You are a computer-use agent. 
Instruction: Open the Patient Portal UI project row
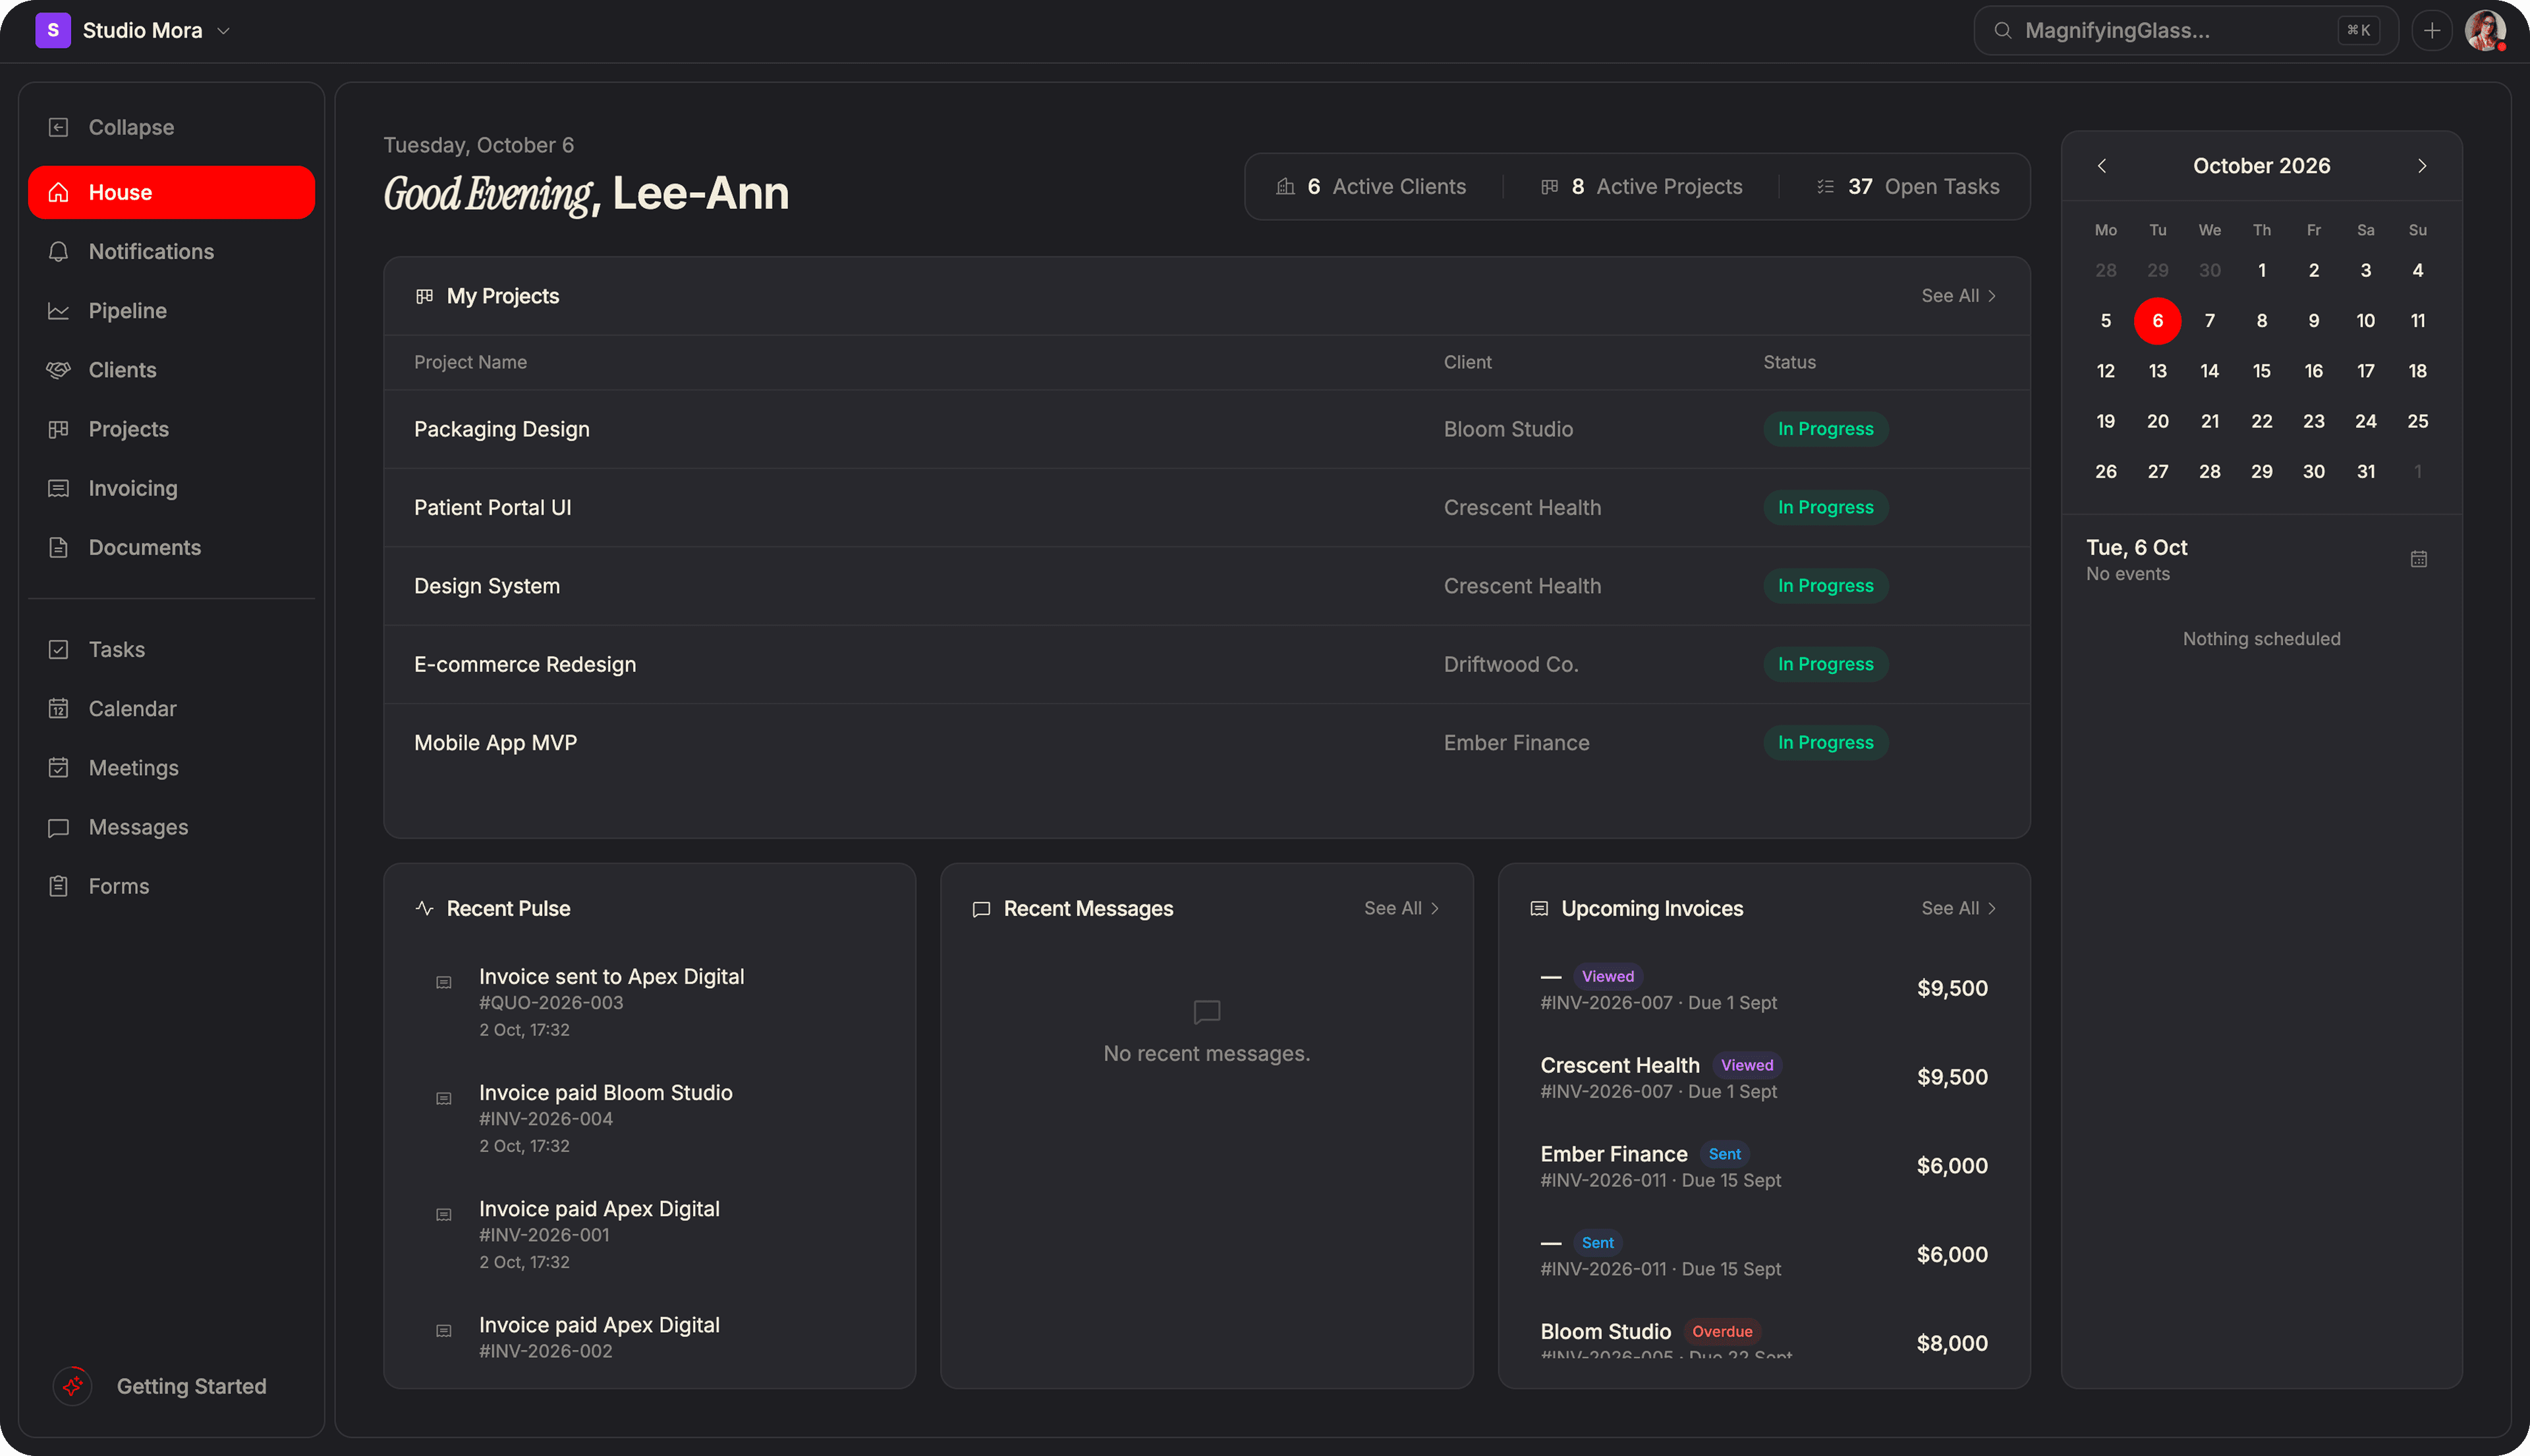pyautogui.click(x=1206, y=507)
